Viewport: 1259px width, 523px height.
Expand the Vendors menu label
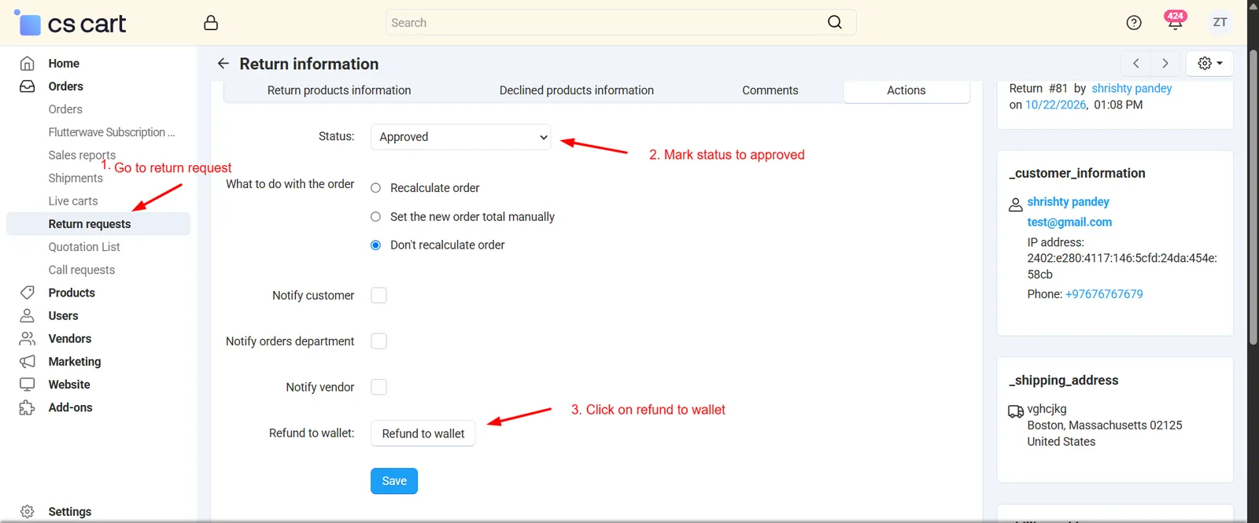pos(70,339)
